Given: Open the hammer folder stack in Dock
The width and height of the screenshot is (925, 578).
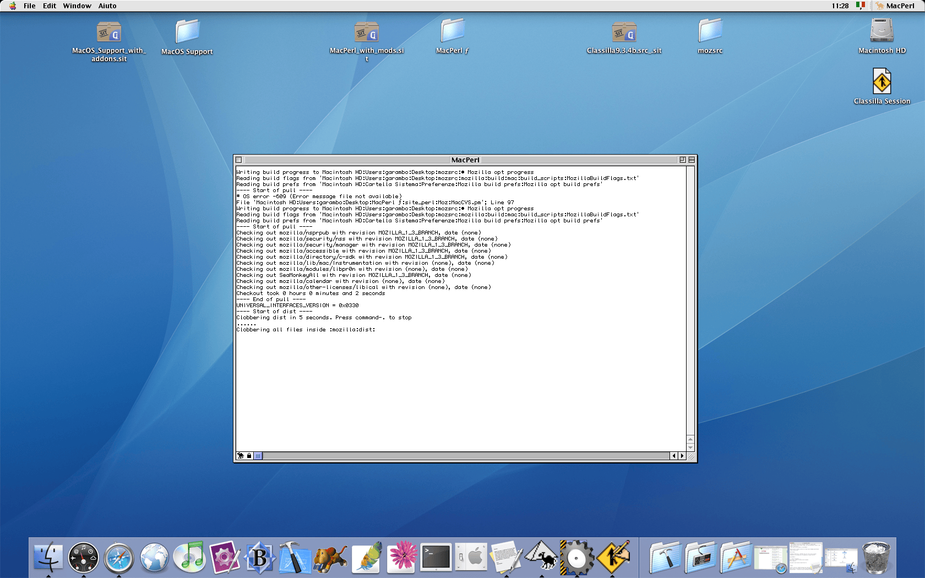Looking at the screenshot, I should pos(665,557).
